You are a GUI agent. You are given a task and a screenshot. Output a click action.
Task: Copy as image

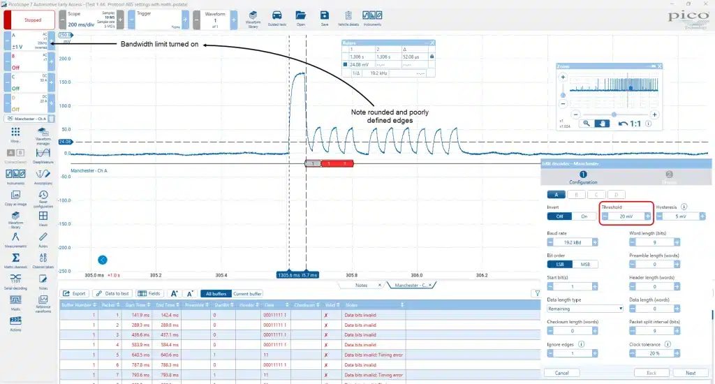[15, 198]
